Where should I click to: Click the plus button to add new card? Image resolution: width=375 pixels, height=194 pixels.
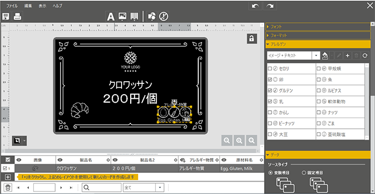pos(8,177)
